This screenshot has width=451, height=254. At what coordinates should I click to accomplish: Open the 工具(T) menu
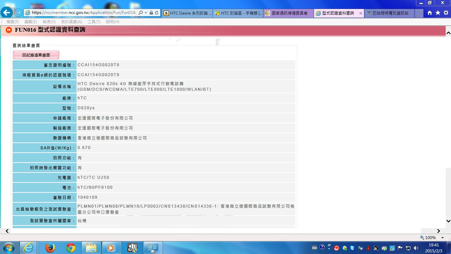[x=94, y=22]
